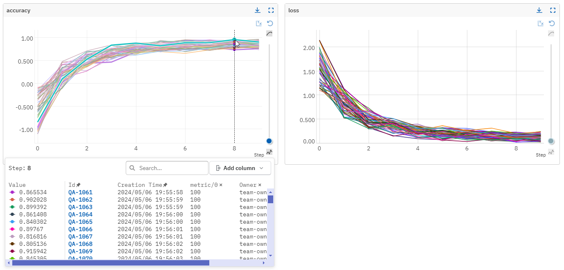The image size is (564, 270).
Task: Toggle curve smoothing on the accuracy chart
Action: 269,33
